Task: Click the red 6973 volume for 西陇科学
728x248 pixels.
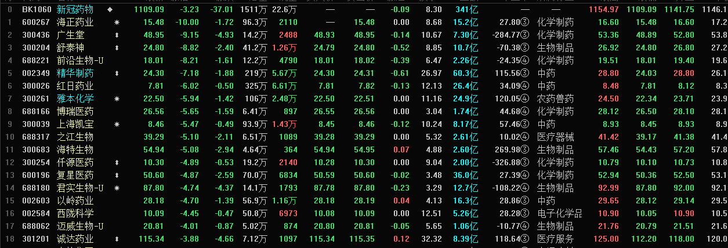Action: pos(288,213)
